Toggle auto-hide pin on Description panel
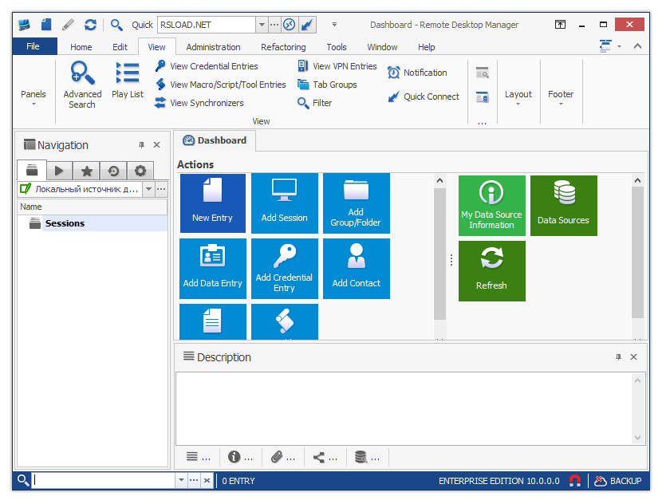This screenshot has width=666, height=504. pyautogui.click(x=618, y=357)
